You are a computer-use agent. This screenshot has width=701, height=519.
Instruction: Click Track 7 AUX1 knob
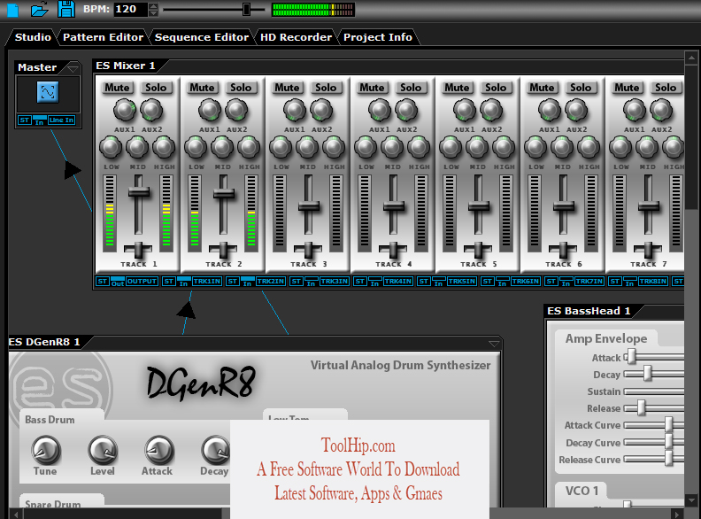[634, 110]
